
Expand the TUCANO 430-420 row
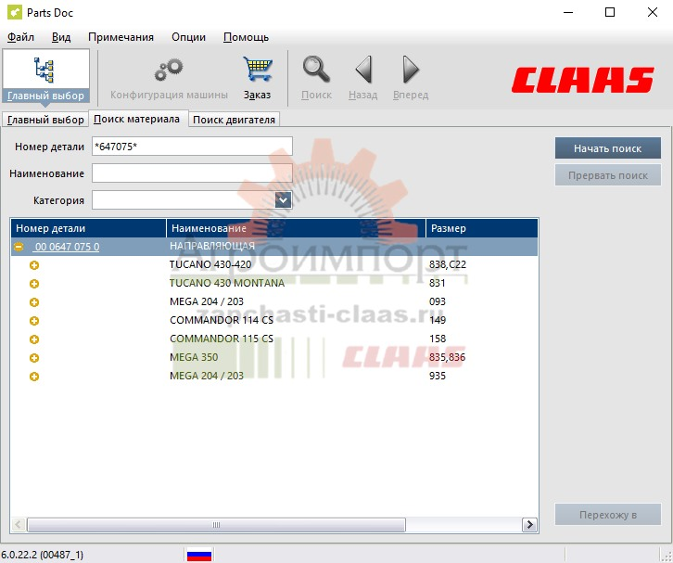(x=34, y=265)
